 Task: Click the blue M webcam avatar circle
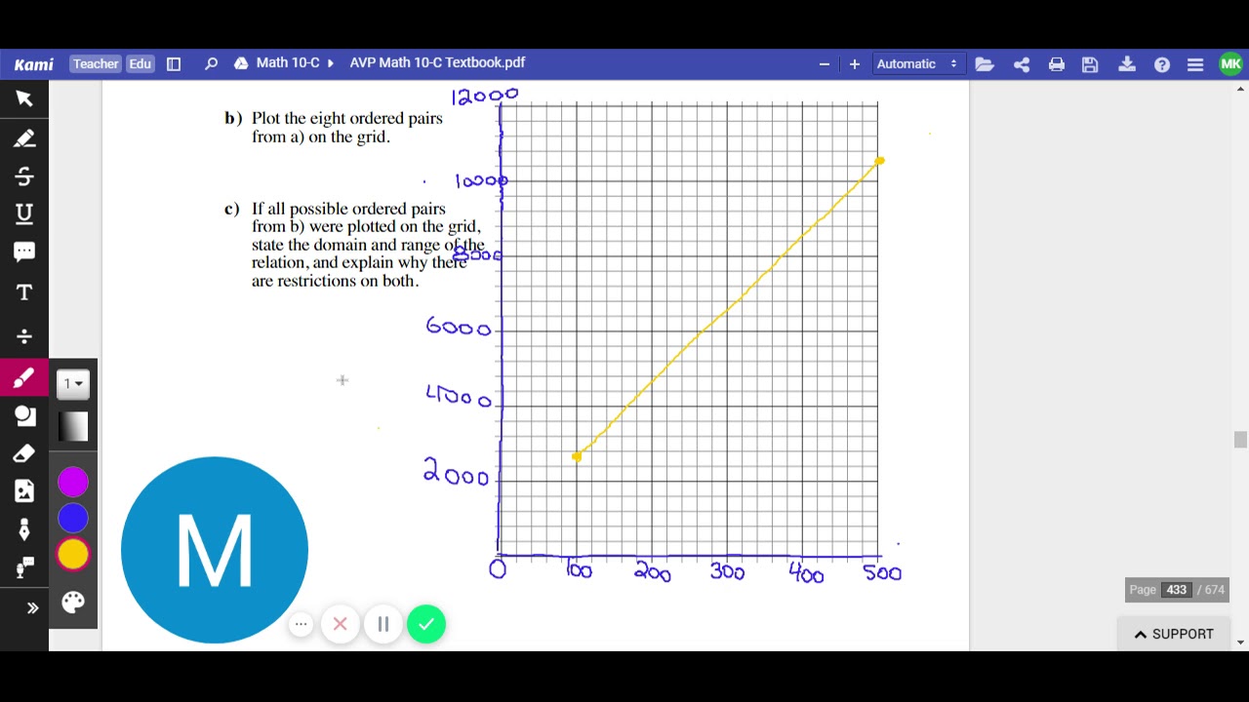[x=215, y=550]
